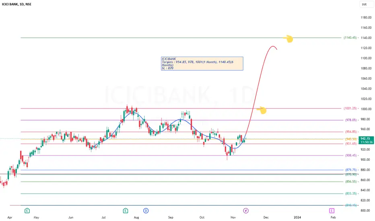The width and height of the screenshot is (375, 221).
Task: Open the INR currency selector
Action: click(366, 4)
